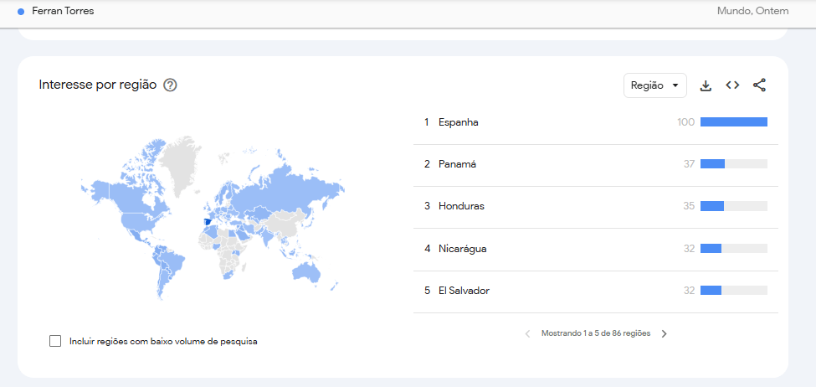The height and width of the screenshot is (387, 816).
Task: Go to previous page of regions
Action: tap(528, 334)
